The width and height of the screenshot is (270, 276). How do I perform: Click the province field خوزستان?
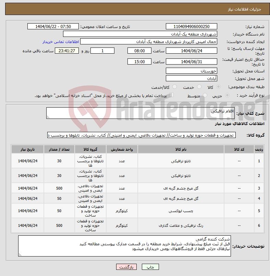(192, 71)
